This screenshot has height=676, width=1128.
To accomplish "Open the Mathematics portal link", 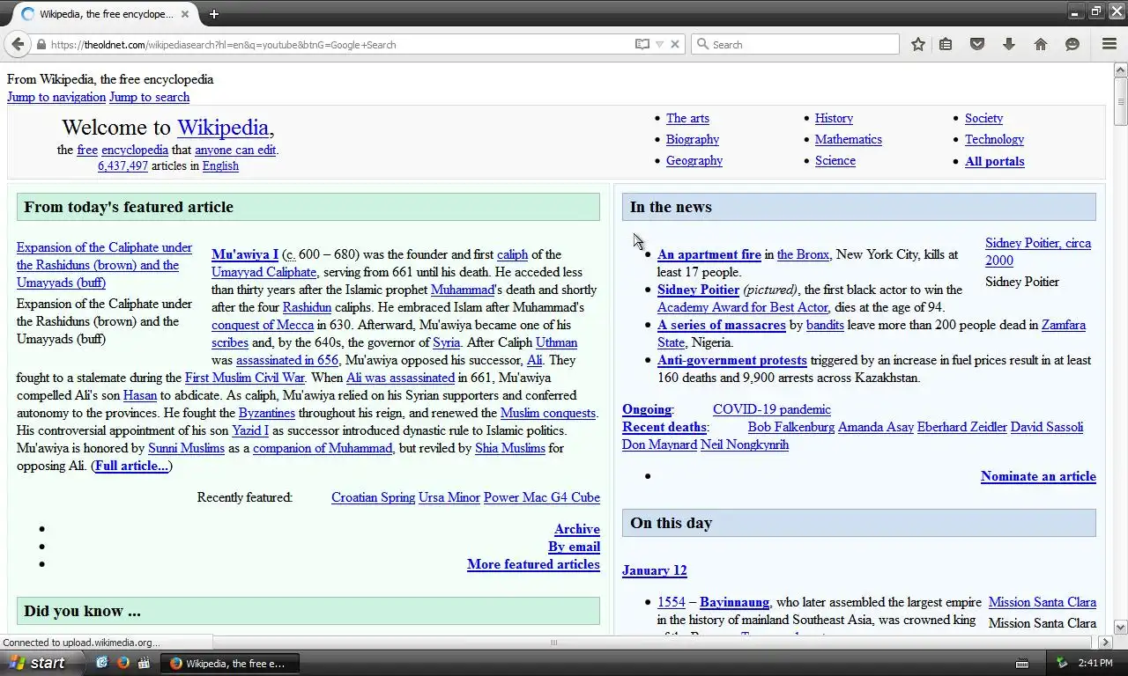I will tap(848, 139).
